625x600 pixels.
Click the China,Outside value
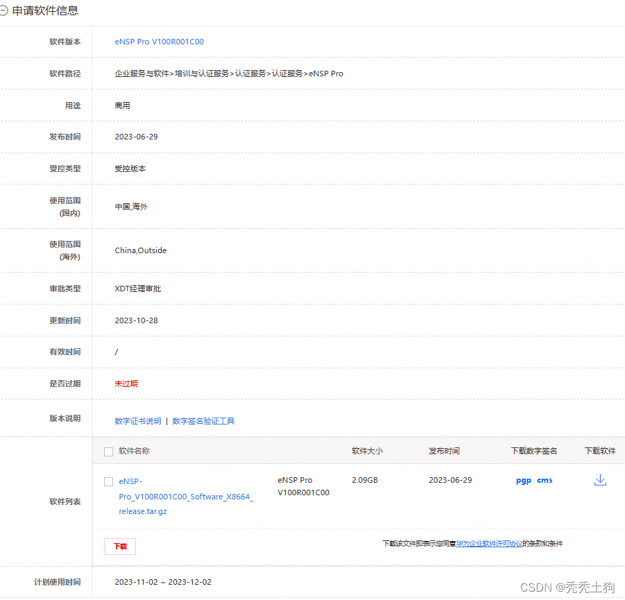tap(141, 251)
